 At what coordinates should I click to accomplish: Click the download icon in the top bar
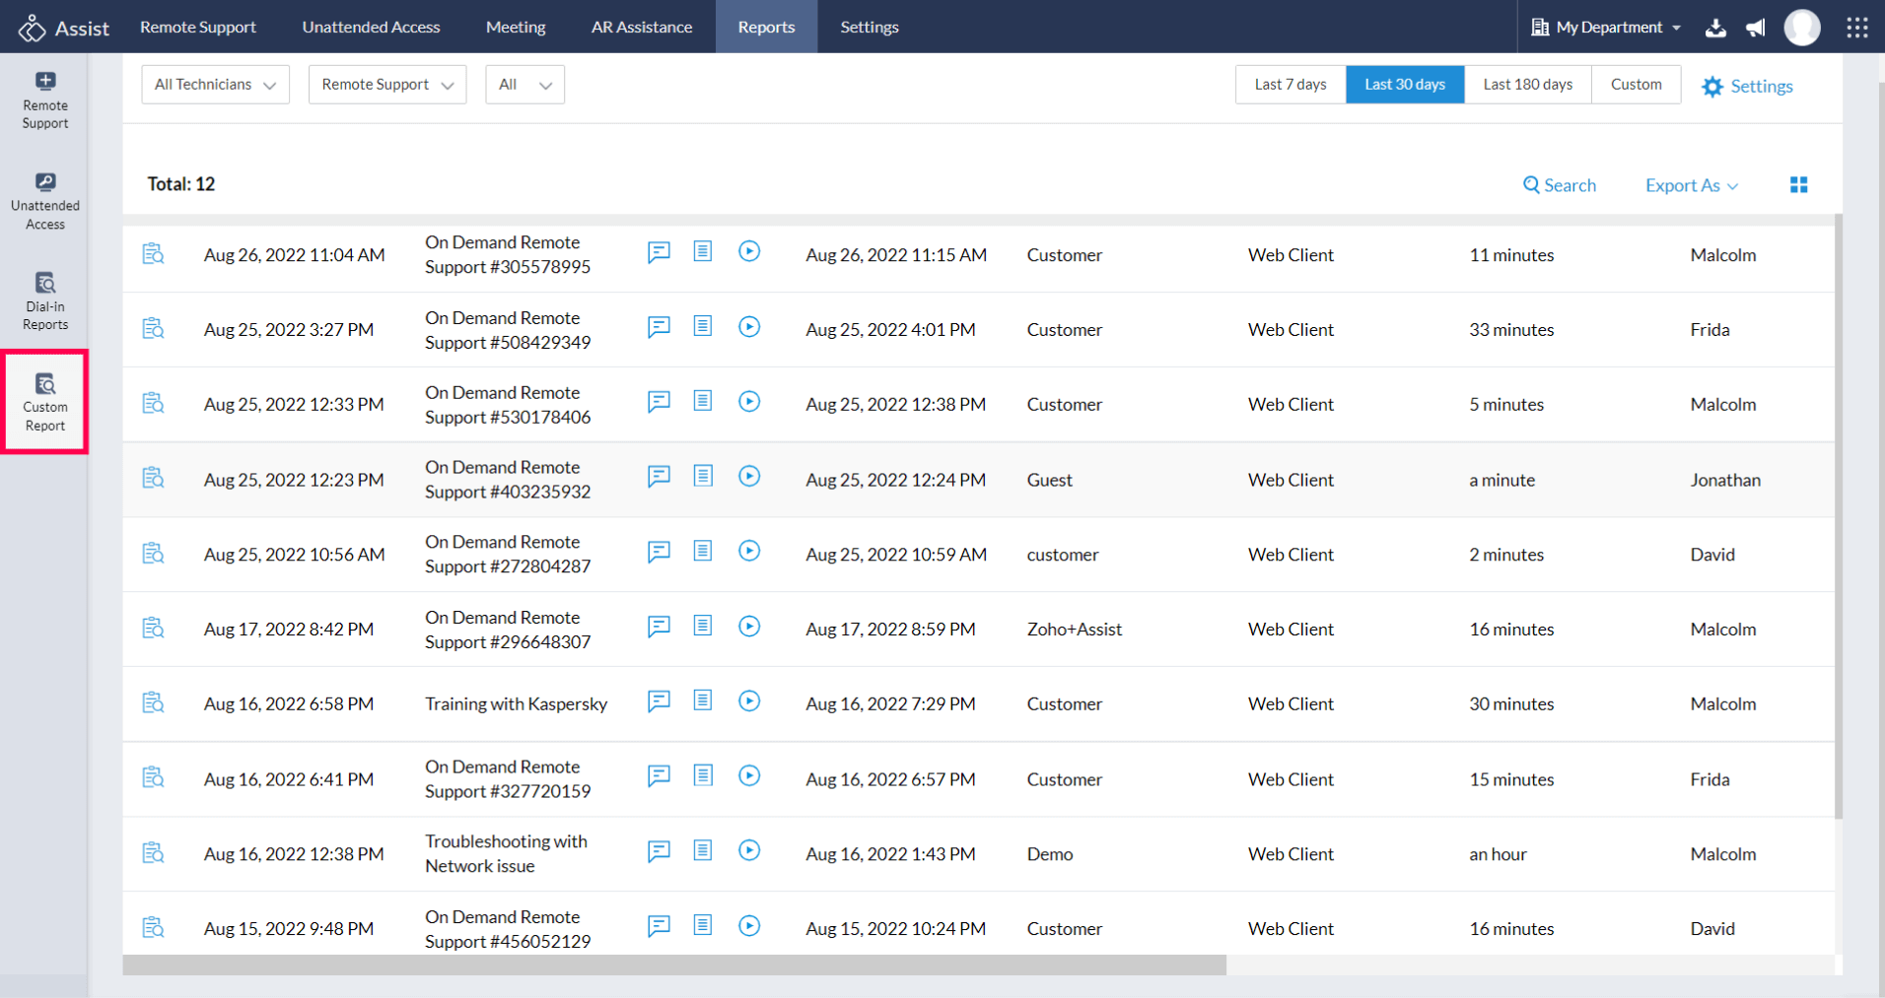[1715, 28]
